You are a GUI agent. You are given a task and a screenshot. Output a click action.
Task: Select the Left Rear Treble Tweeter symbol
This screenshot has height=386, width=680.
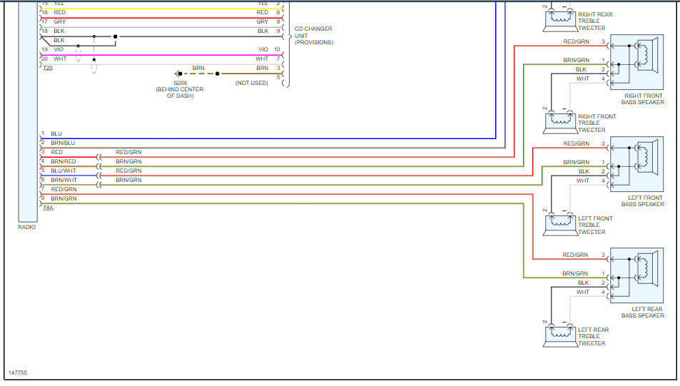559,337
